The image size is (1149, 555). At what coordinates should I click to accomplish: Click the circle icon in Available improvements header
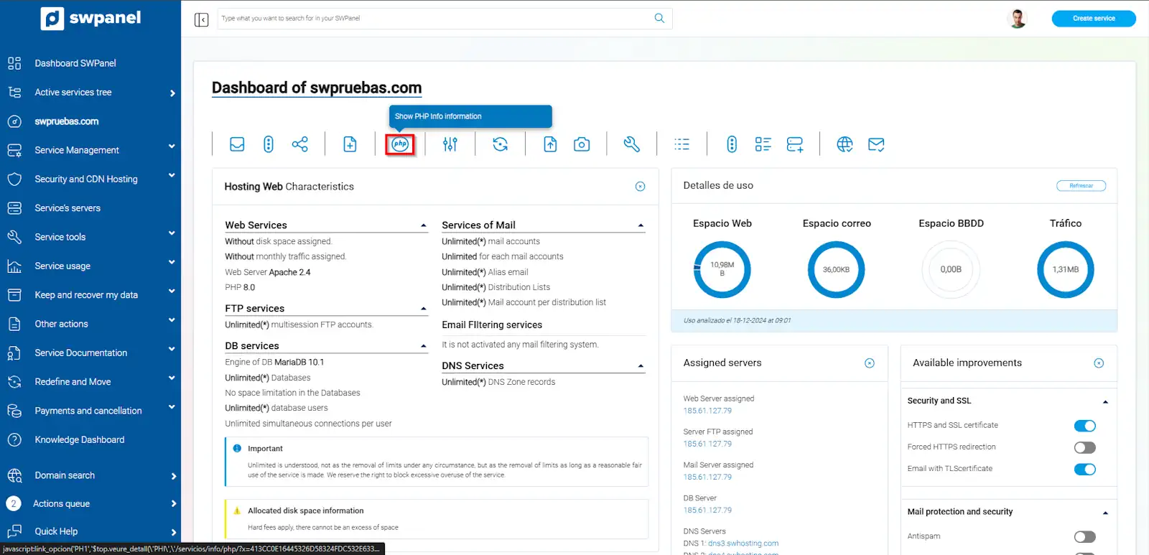coord(1099,363)
